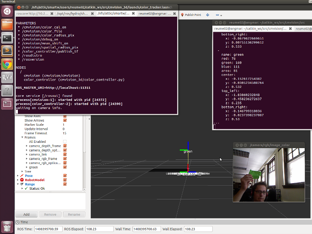The height and width of the screenshot is (234, 312).
Task: Click the camera rgb image_color view
Action: coord(268,174)
